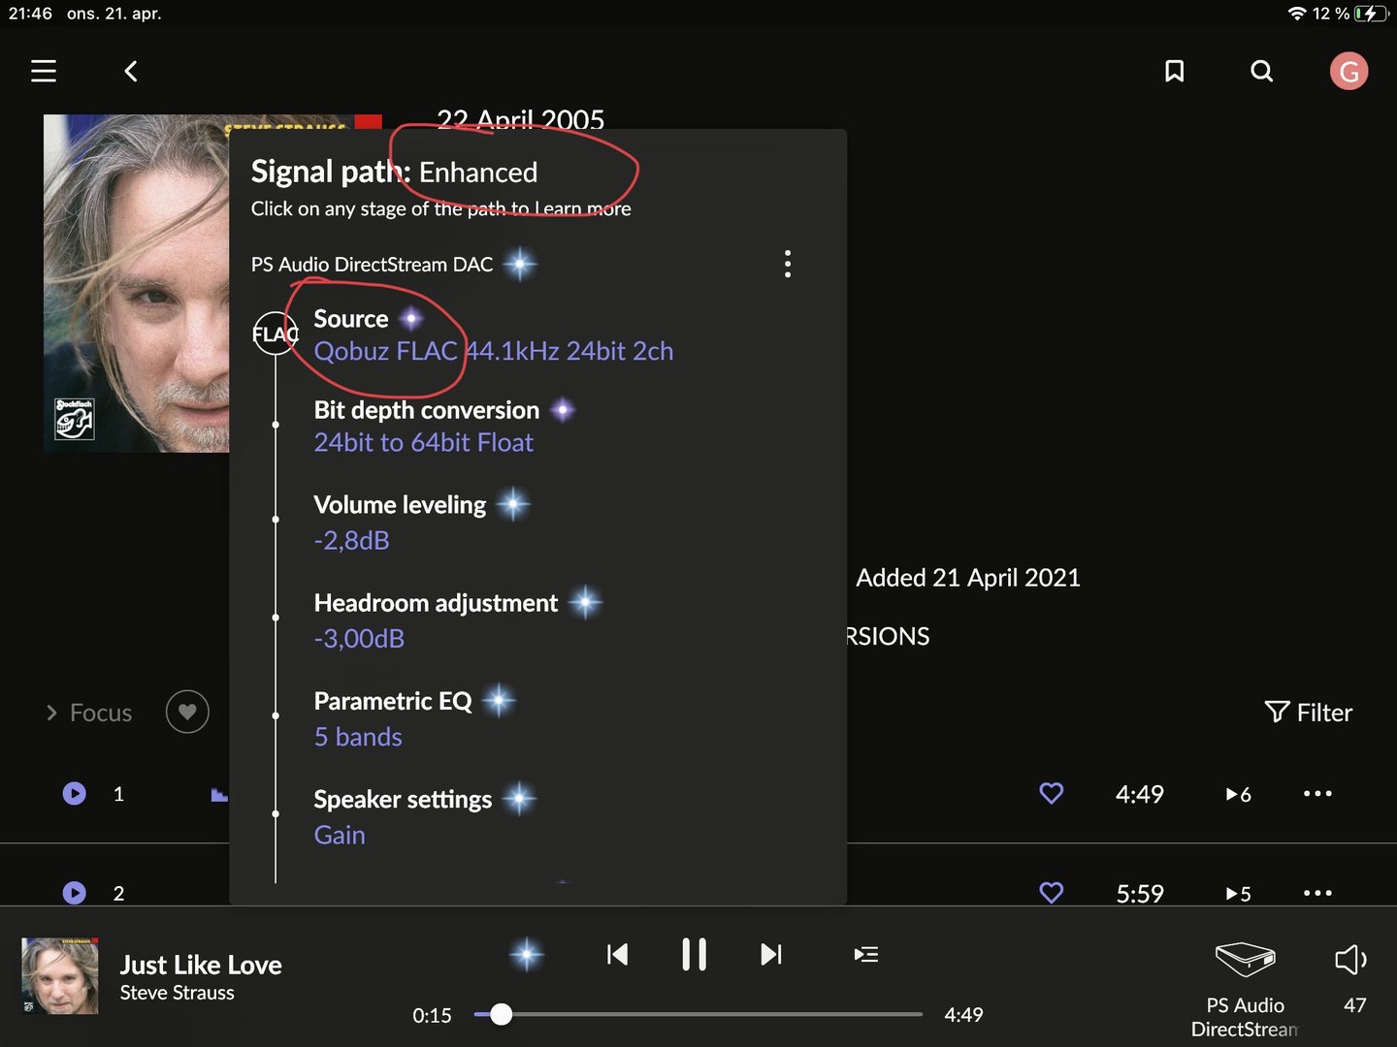
Task: Click the 5:59 duration on track 2
Action: pos(1140,893)
